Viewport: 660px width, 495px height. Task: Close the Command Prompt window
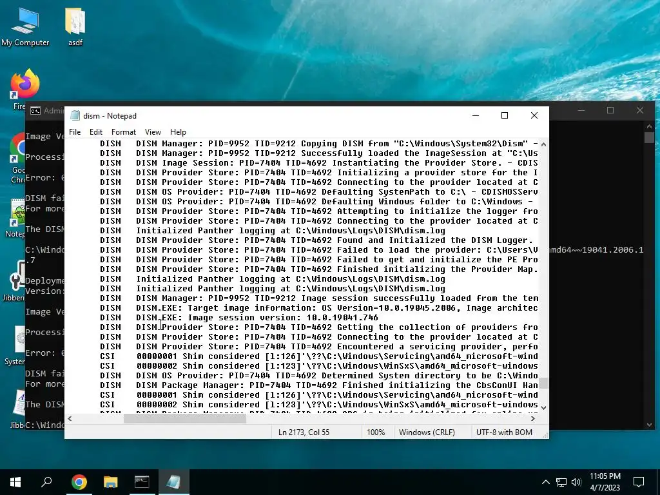tap(640, 111)
